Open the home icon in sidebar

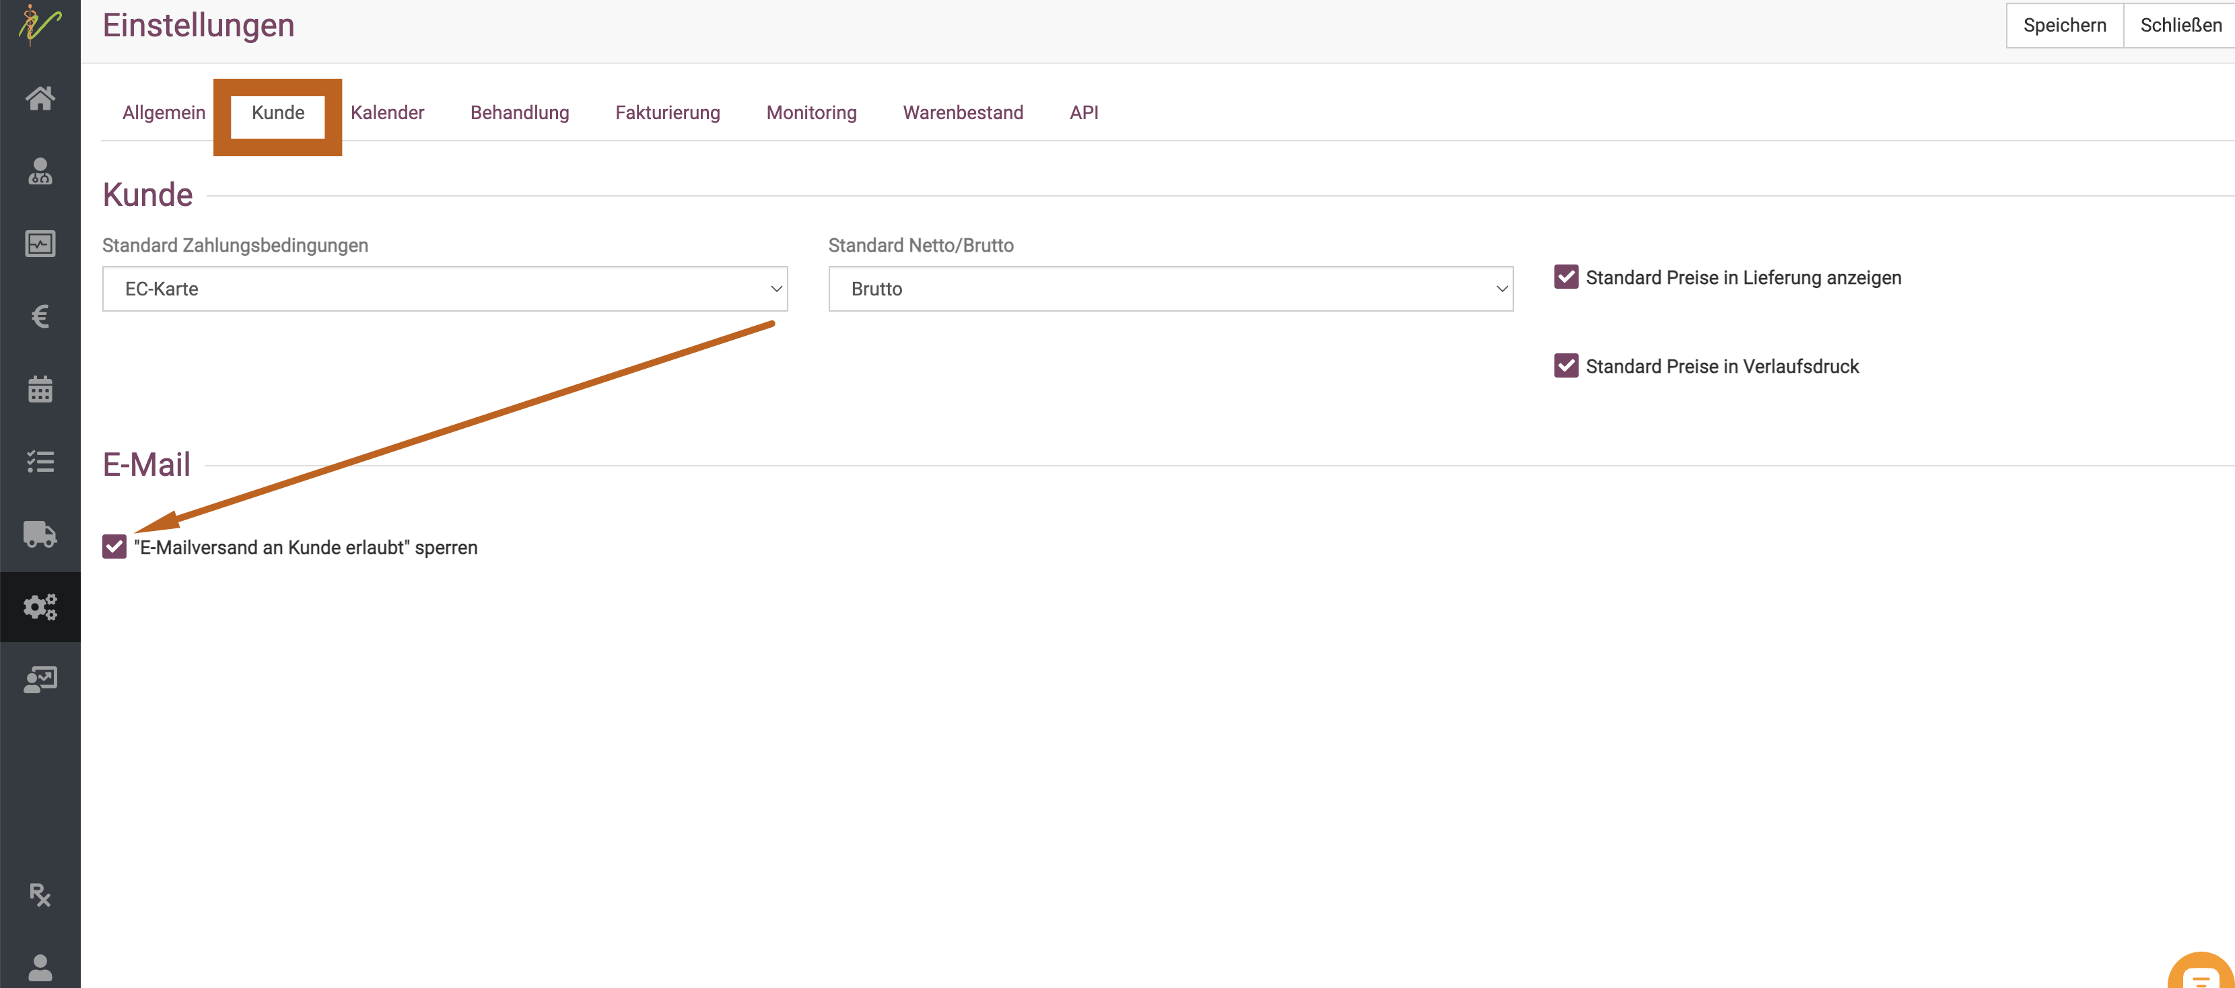pos(40,98)
